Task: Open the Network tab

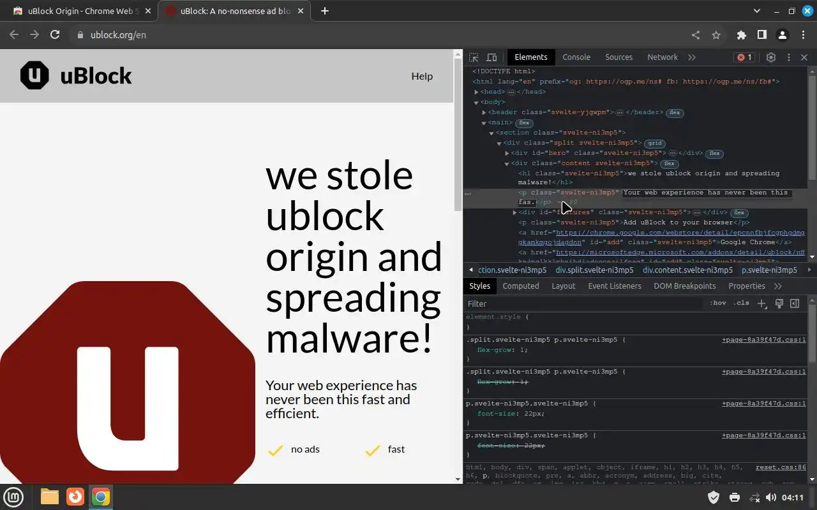Action: 663,57
